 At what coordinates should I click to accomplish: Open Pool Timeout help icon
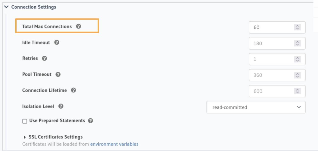[58, 74]
